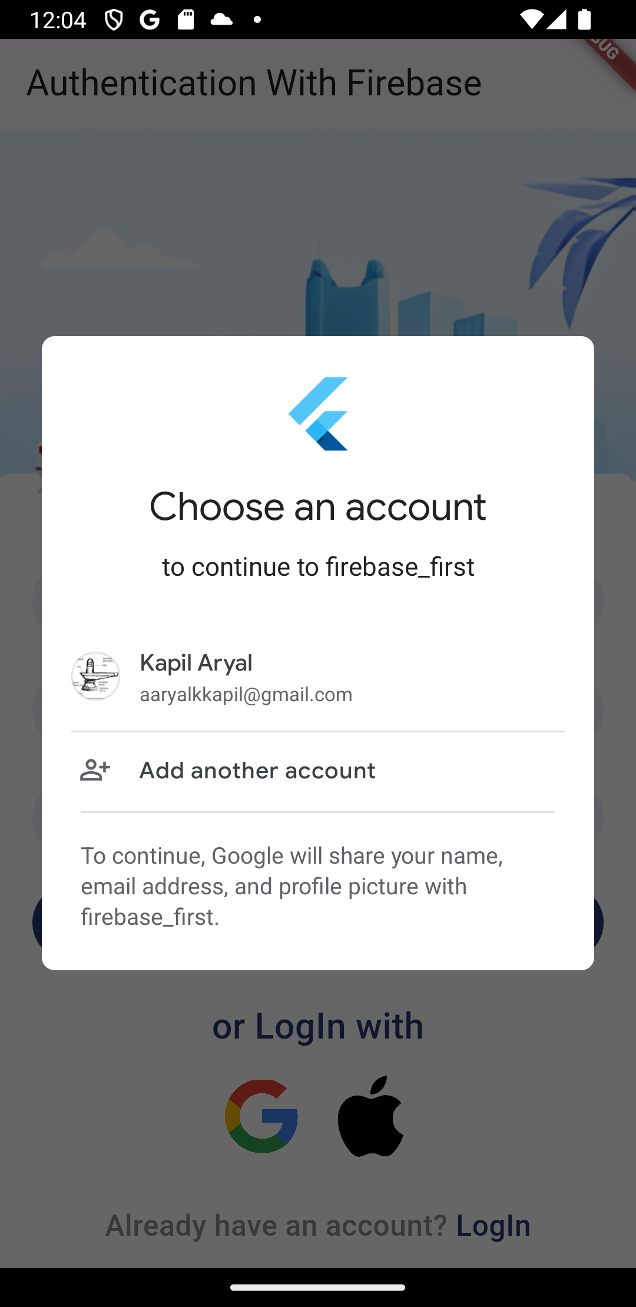Tap the aaryalkkapil@gmail.com email address
The image size is (636, 1307).
coord(246,695)
